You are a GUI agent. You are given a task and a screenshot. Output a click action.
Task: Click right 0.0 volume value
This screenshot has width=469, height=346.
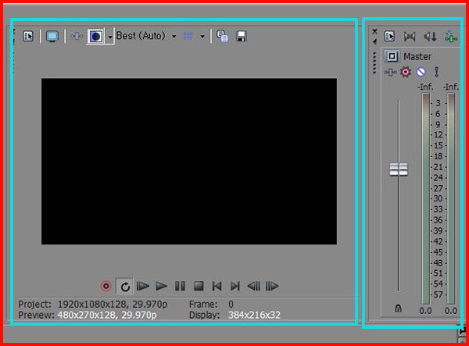(450, 311)
